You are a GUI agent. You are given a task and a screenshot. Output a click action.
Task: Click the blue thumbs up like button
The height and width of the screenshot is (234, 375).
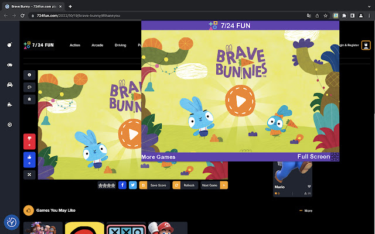pos(30,159)
